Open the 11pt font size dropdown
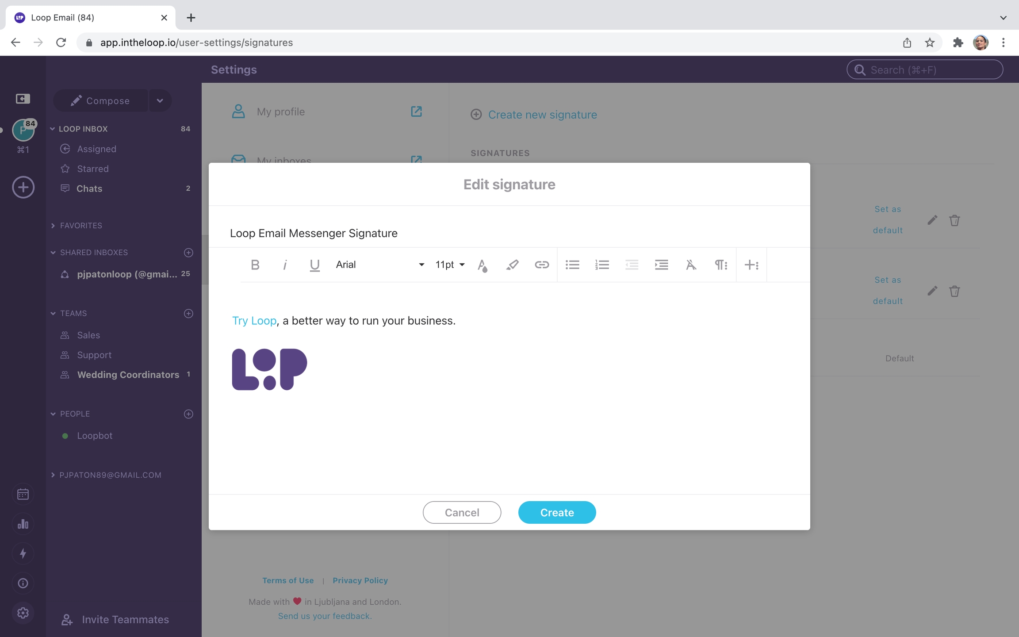Viewport: 1019px width, 637px height. (450, 265)
